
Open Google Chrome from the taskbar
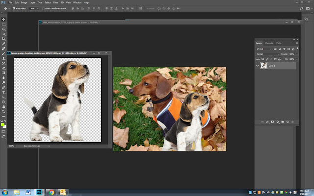click(x=52, y=192)
